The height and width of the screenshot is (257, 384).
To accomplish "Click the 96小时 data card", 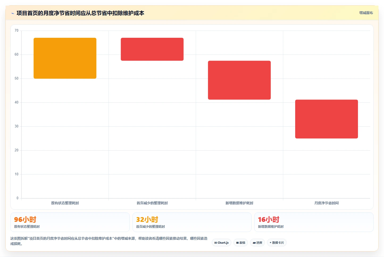I will tap(70, 222).
